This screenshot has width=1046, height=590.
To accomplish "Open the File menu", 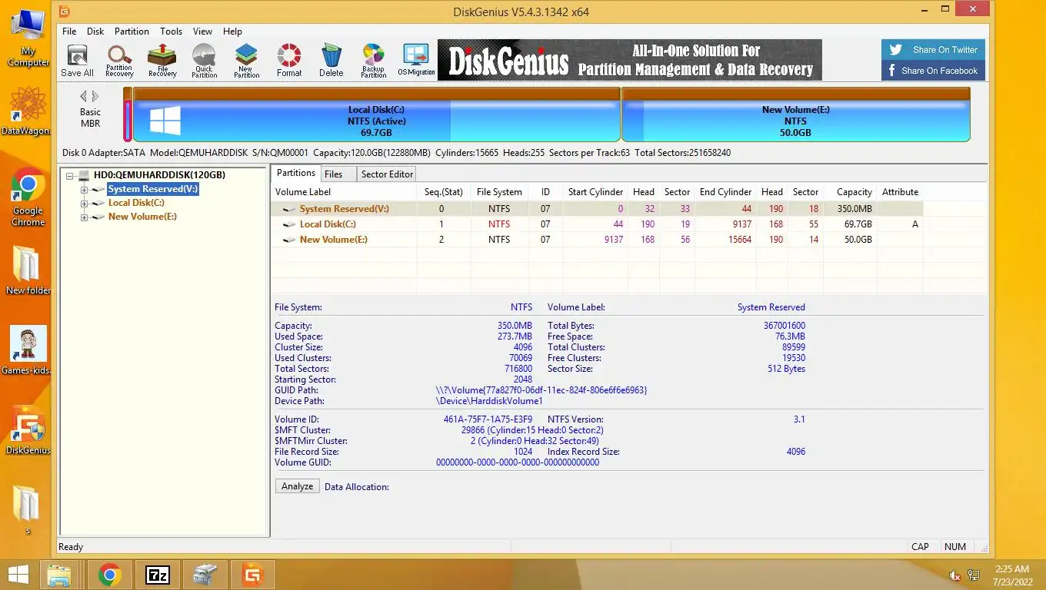I will [x=69, y=31].
